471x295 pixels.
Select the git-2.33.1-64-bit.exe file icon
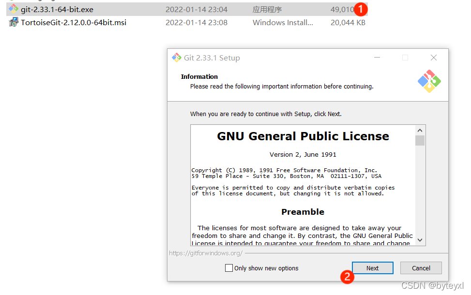coord(14,9)
